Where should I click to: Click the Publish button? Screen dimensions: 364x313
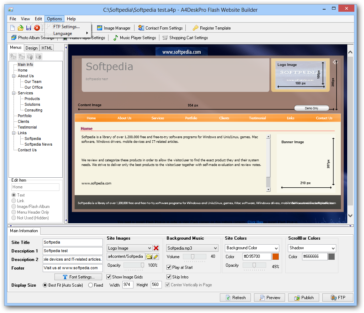pos(304,298)
